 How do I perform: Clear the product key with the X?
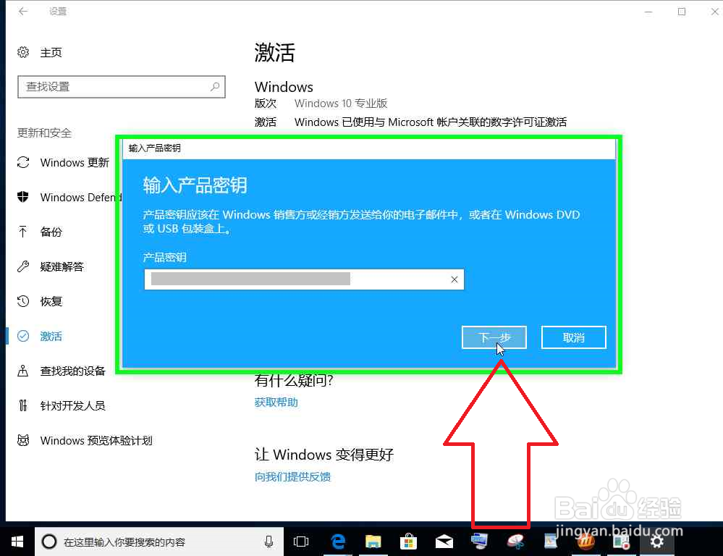pyautogui.click(x=454, y=279)
